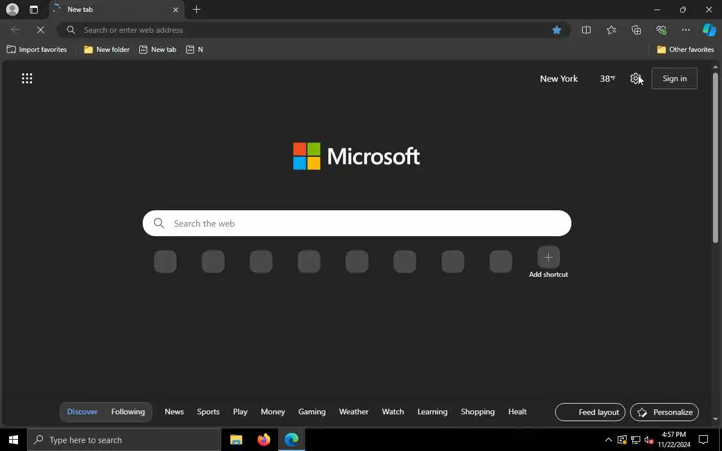Launch Firefox from taskbar
The height and width of the screenshot is (451, 722).
(263, 440)
